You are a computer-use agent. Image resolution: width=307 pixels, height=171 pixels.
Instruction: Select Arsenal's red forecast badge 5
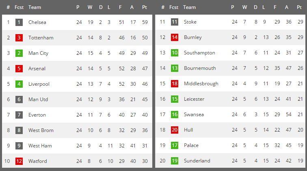19,69
